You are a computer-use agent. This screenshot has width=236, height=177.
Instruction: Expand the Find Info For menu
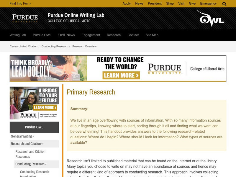coord(20,4)
